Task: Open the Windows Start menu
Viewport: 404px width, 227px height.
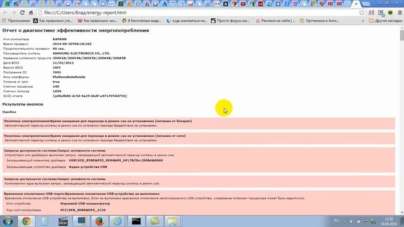Action: click(8, 221)
